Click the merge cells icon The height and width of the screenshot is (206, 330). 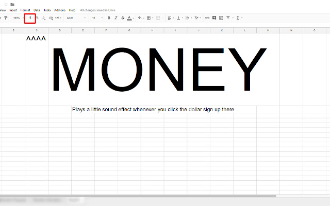[158, 18]
